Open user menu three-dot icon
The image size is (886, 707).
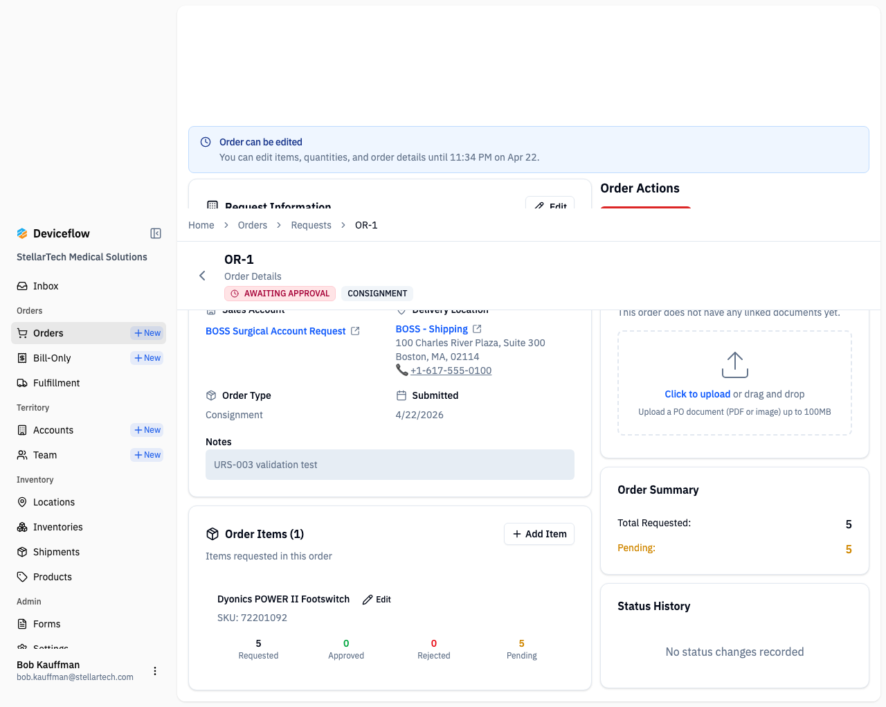155,671
